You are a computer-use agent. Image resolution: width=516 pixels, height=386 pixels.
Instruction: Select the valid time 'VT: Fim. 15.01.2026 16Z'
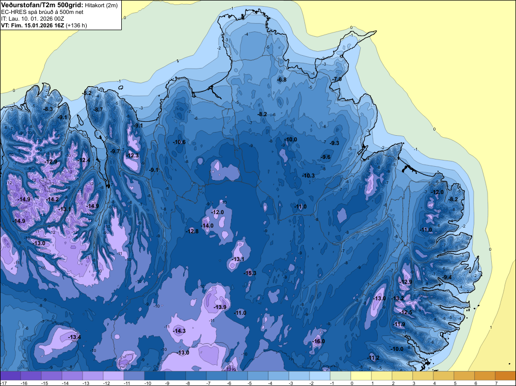point(33,25)
